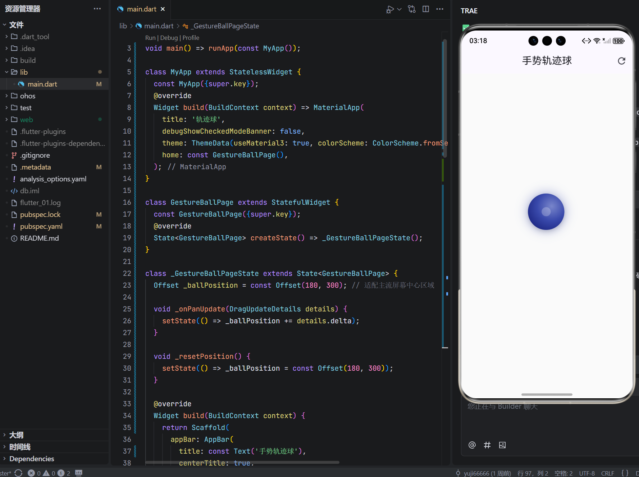Click the Debug code lens above main()

point(169,38)
